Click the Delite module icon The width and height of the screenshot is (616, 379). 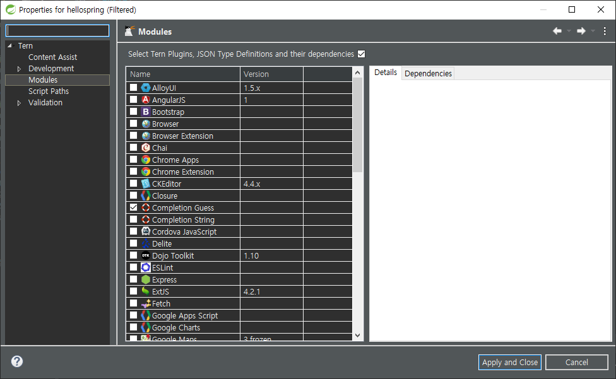146,243
